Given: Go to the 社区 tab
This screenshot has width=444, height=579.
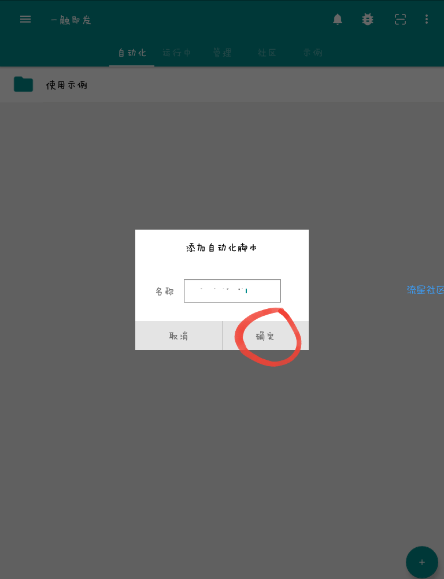Looking at the screenshot, I should tap(267, 53).
